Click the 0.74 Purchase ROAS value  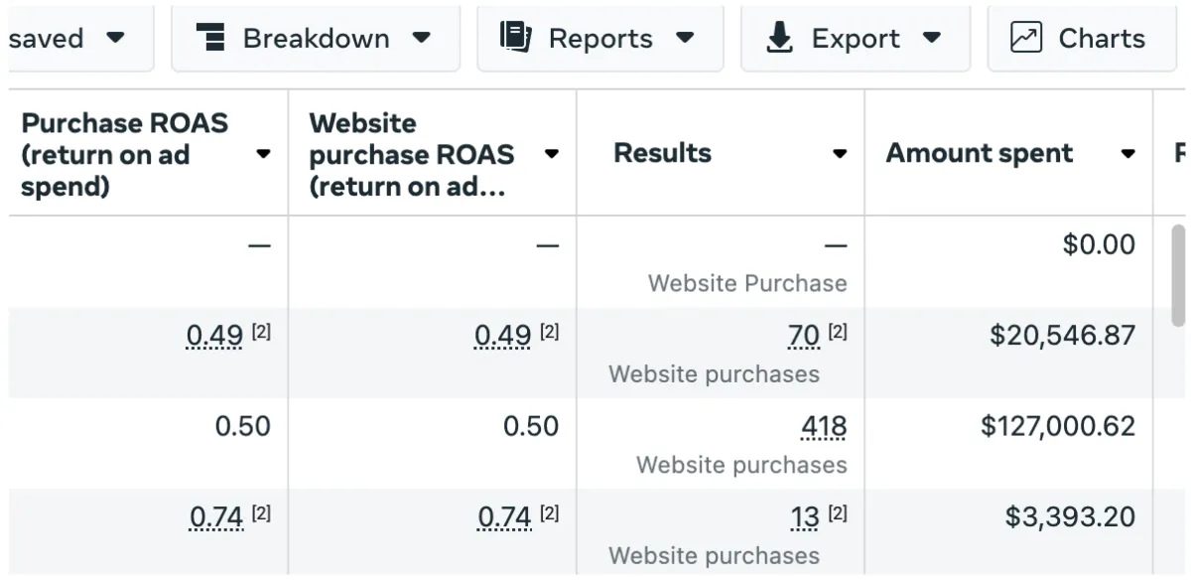tap(216, 517)
